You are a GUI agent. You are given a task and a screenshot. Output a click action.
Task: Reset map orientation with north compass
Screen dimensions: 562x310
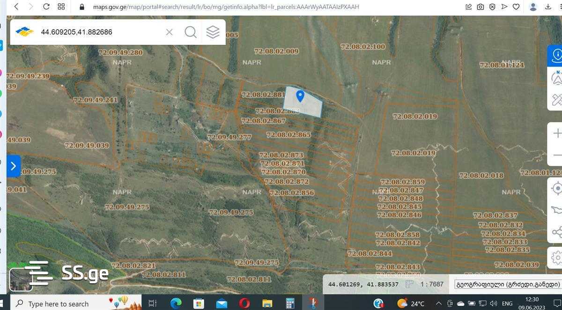coord(556,78)
